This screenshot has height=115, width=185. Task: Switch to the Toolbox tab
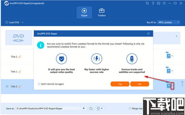[x=102, y=12]
